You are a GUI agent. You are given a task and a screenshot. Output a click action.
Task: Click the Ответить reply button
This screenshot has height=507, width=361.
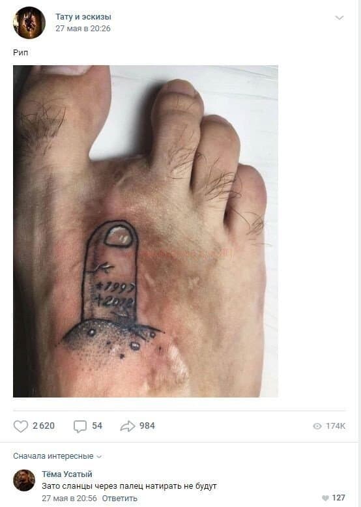120,499
